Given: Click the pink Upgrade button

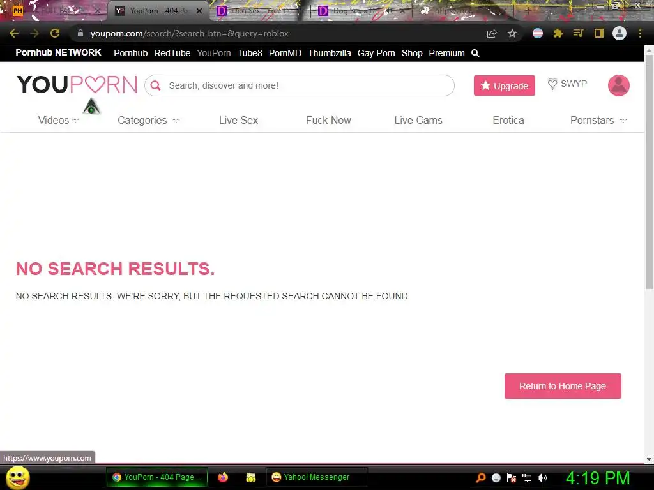Looking at the screenshot, I should 505,85.
